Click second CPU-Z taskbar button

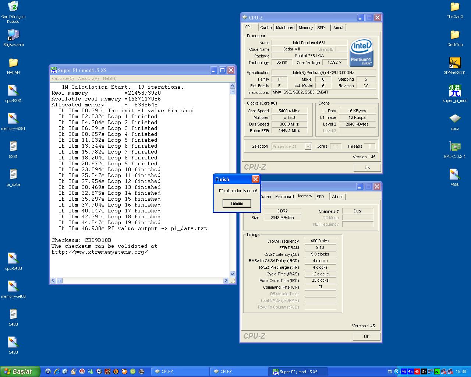239,371
